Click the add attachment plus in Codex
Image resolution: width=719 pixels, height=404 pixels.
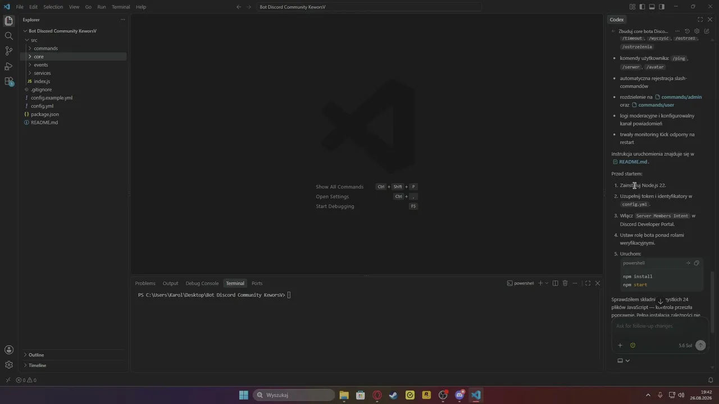(620, 345)
